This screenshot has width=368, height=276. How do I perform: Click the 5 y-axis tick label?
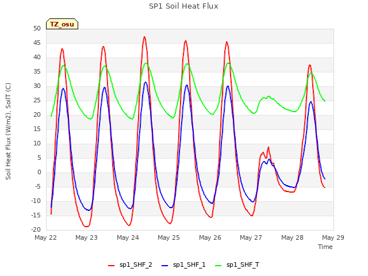pos(39,158)
